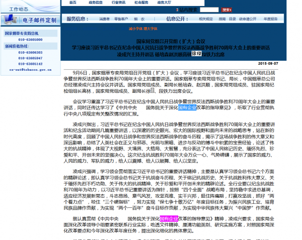Click the 国家烟草专卖局总机 sidebar heading
302x240 pixels.
[22, 34]
